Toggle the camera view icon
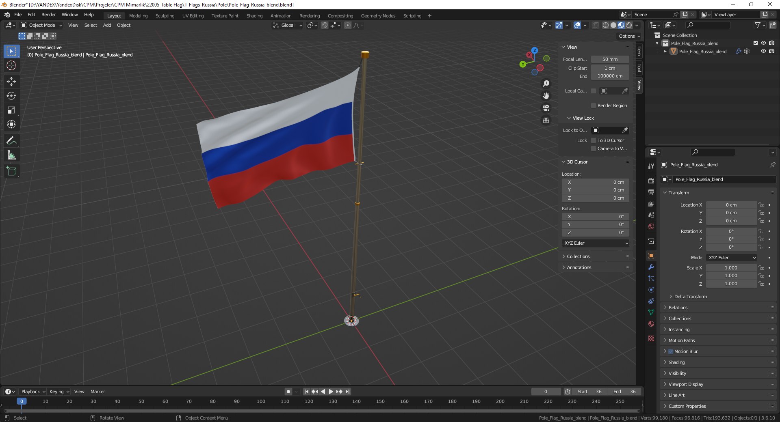Image resolution: width=780 pixels, height=422 pixels. pos(546,108)
